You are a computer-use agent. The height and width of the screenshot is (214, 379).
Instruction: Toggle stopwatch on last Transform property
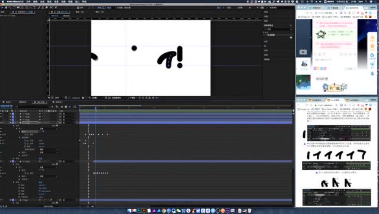(x=19, y=197)
